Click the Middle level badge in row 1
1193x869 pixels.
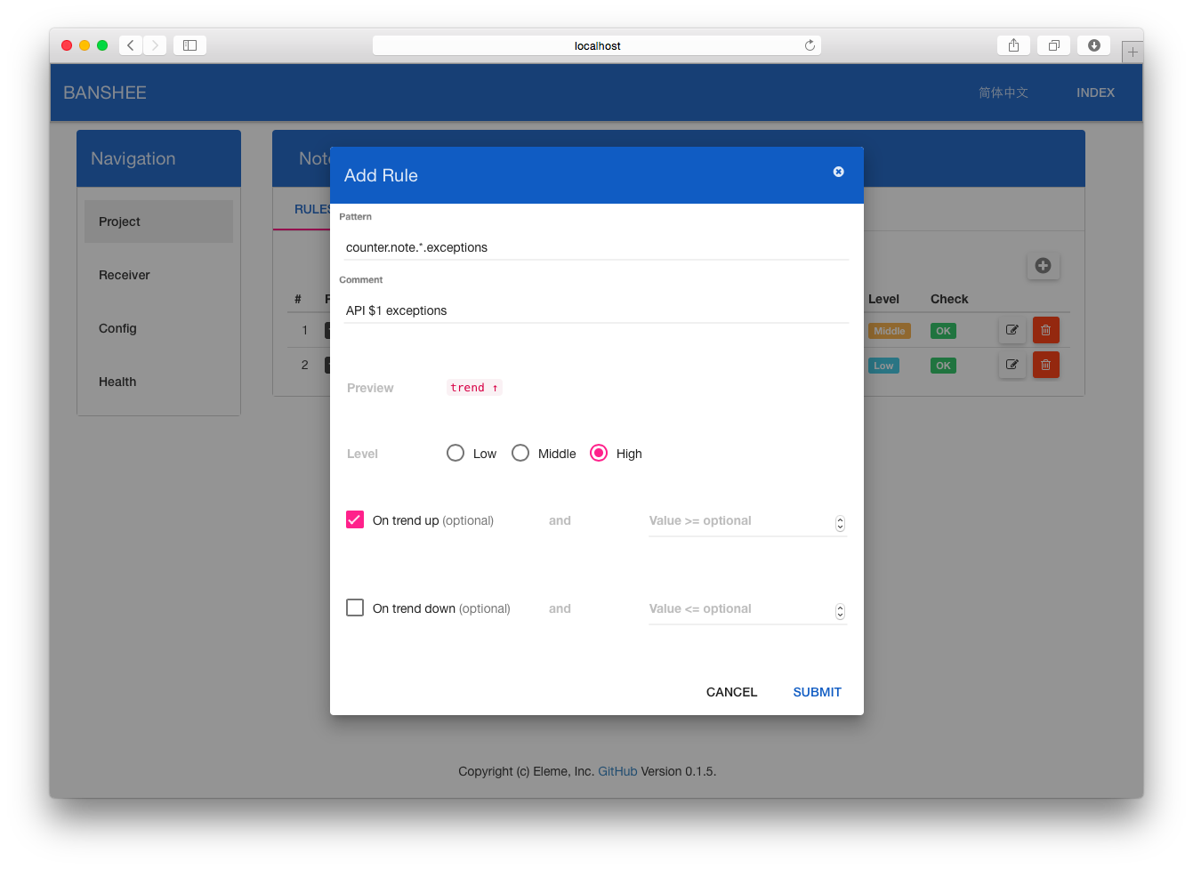click(890, 331)
